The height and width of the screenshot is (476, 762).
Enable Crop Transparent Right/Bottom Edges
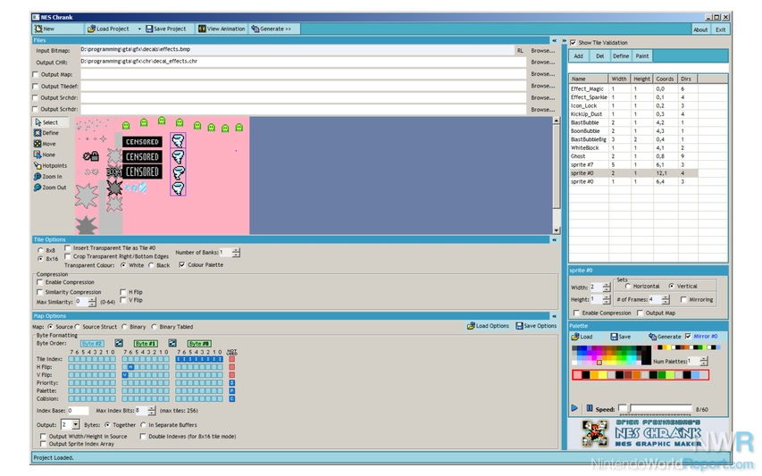click(x=68, y=256)
